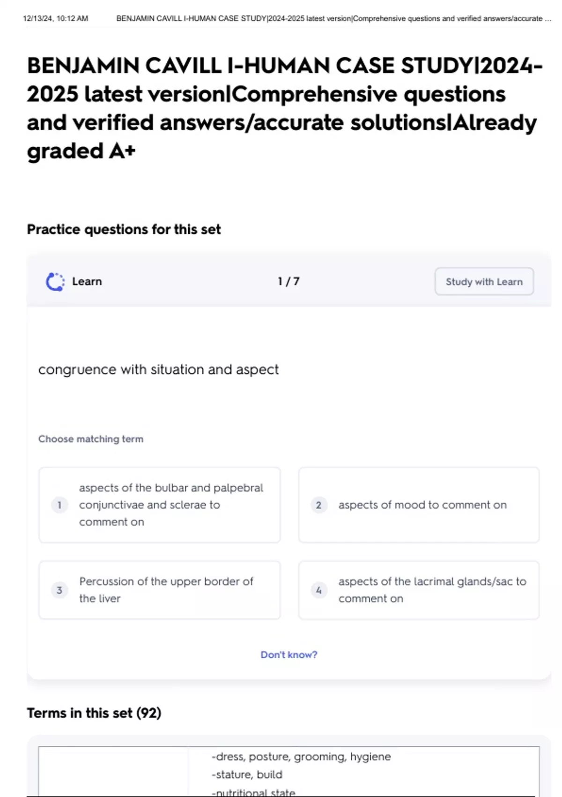Choose "aspects of mood to comment on"
Viewport: 562px width, 797px height.
point(422,505)
